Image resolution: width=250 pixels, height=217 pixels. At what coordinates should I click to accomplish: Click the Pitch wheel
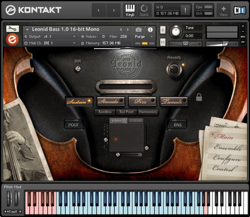click(9, 199)
